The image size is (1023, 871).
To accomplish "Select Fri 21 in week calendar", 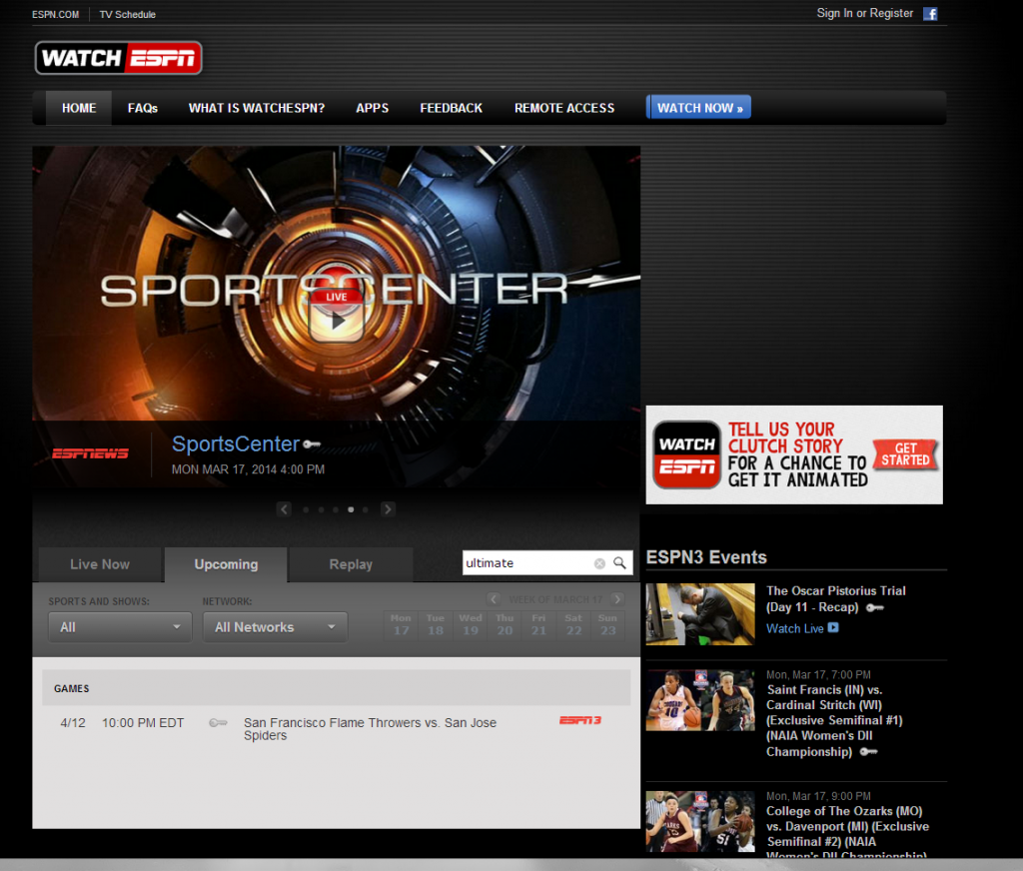I will click(538, 624).
